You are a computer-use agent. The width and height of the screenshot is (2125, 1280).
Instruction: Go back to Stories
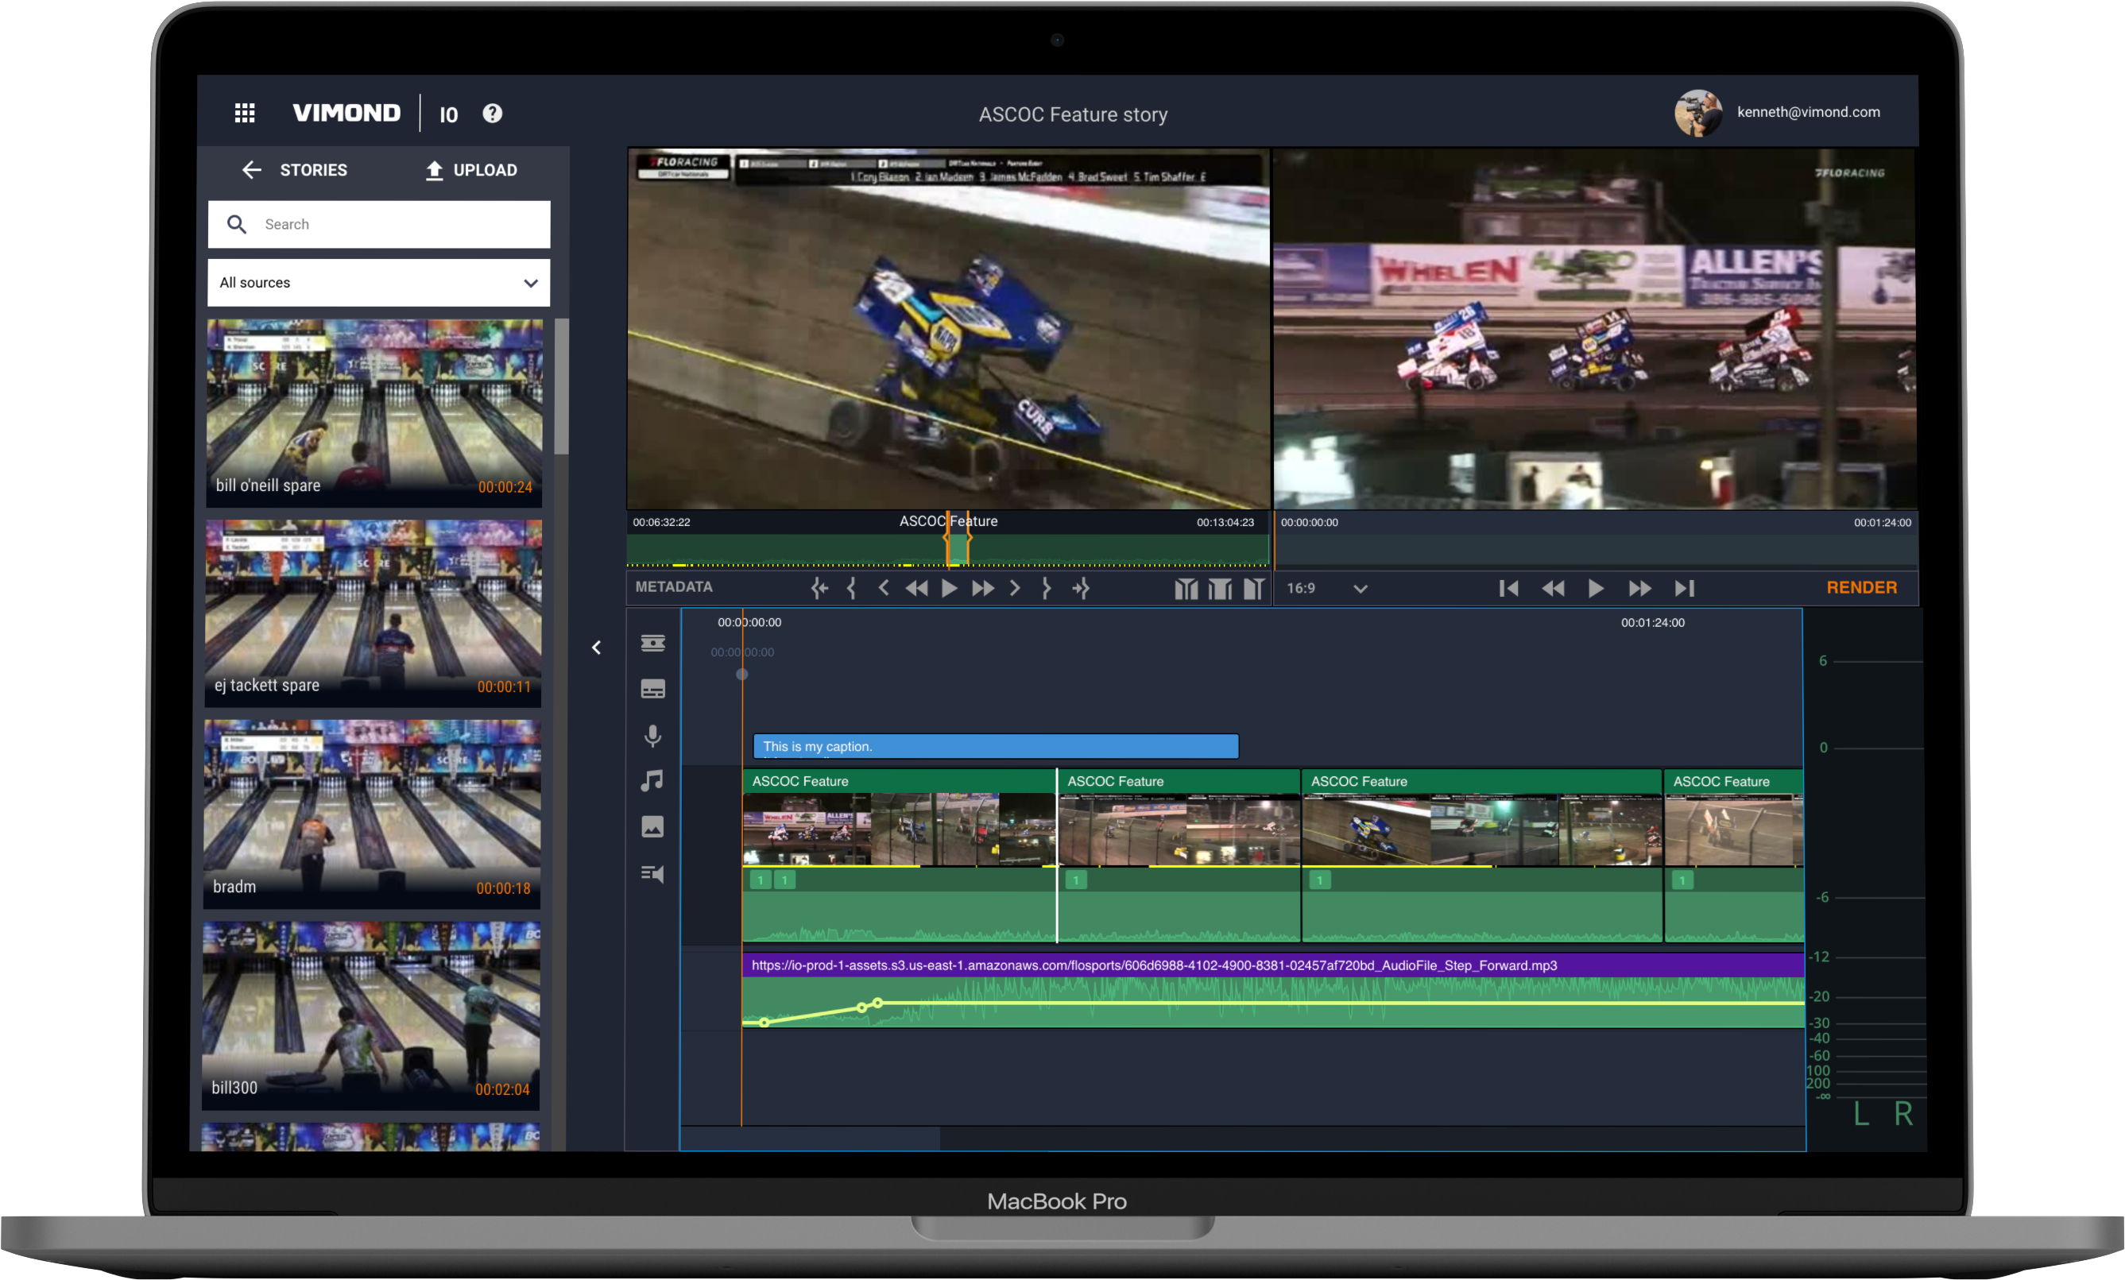295,170
